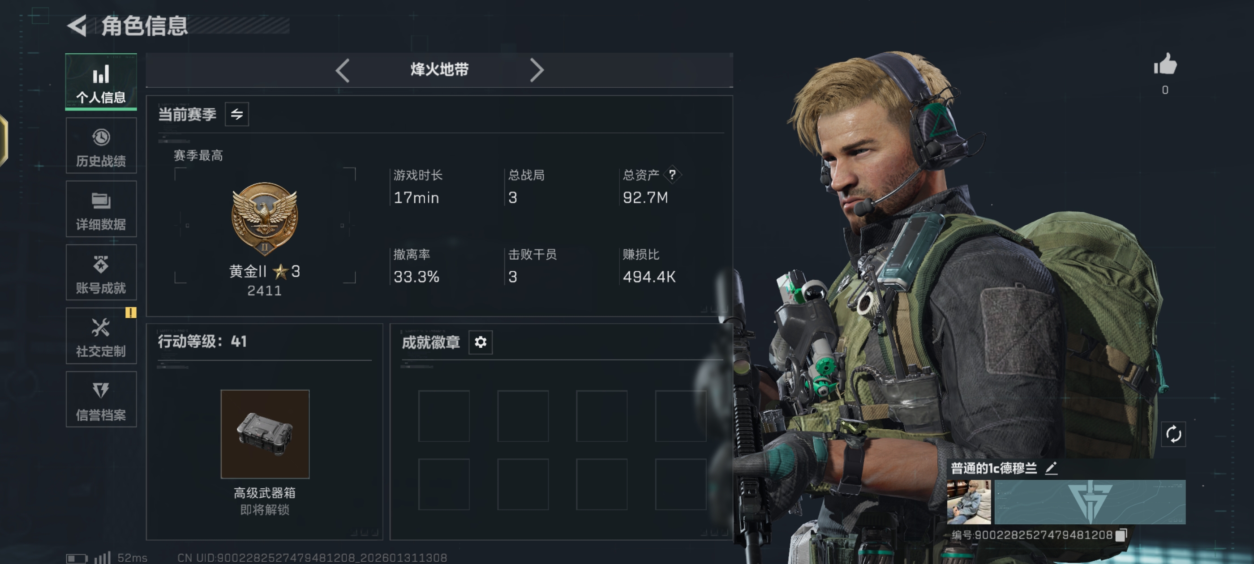Toggle the 当前赛季 season switch button
This screenshot has height=564, width=1254.
pyautogui.click(x=237, y=114)
